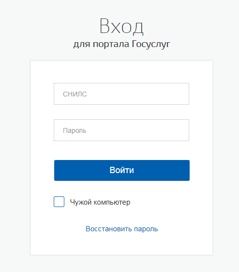
Task: Open the Восстановить пароль link
Action: pos(121,229)
